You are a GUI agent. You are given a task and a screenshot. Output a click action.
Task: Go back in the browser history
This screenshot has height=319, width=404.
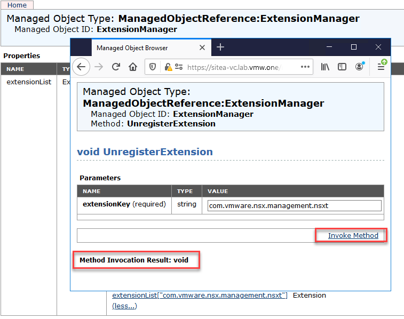coord(81,67)
